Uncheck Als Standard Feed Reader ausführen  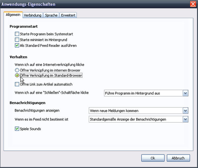(x=17, y=46)
